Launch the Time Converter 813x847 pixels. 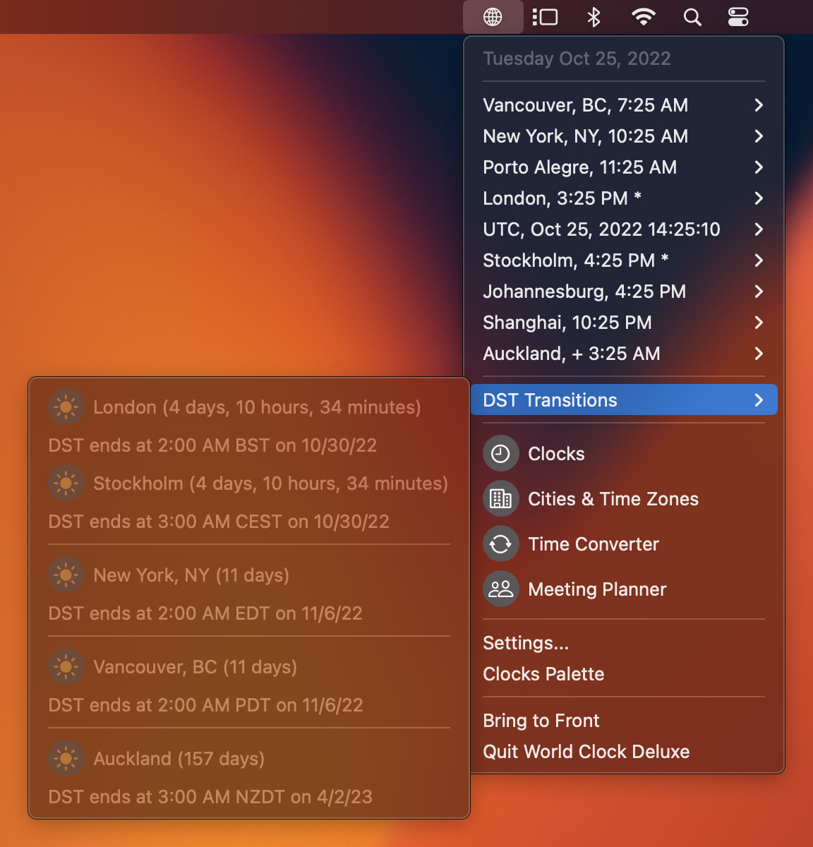point(624,544)
